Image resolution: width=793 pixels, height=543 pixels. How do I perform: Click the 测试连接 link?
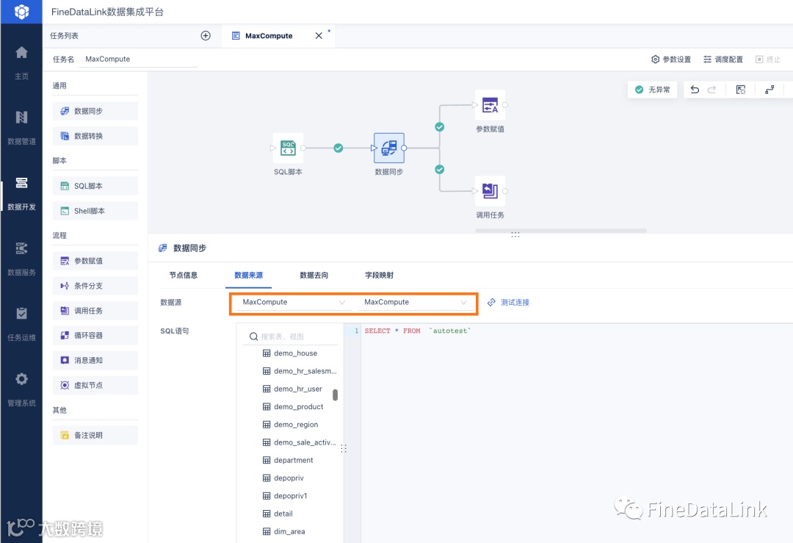point(508,302)
